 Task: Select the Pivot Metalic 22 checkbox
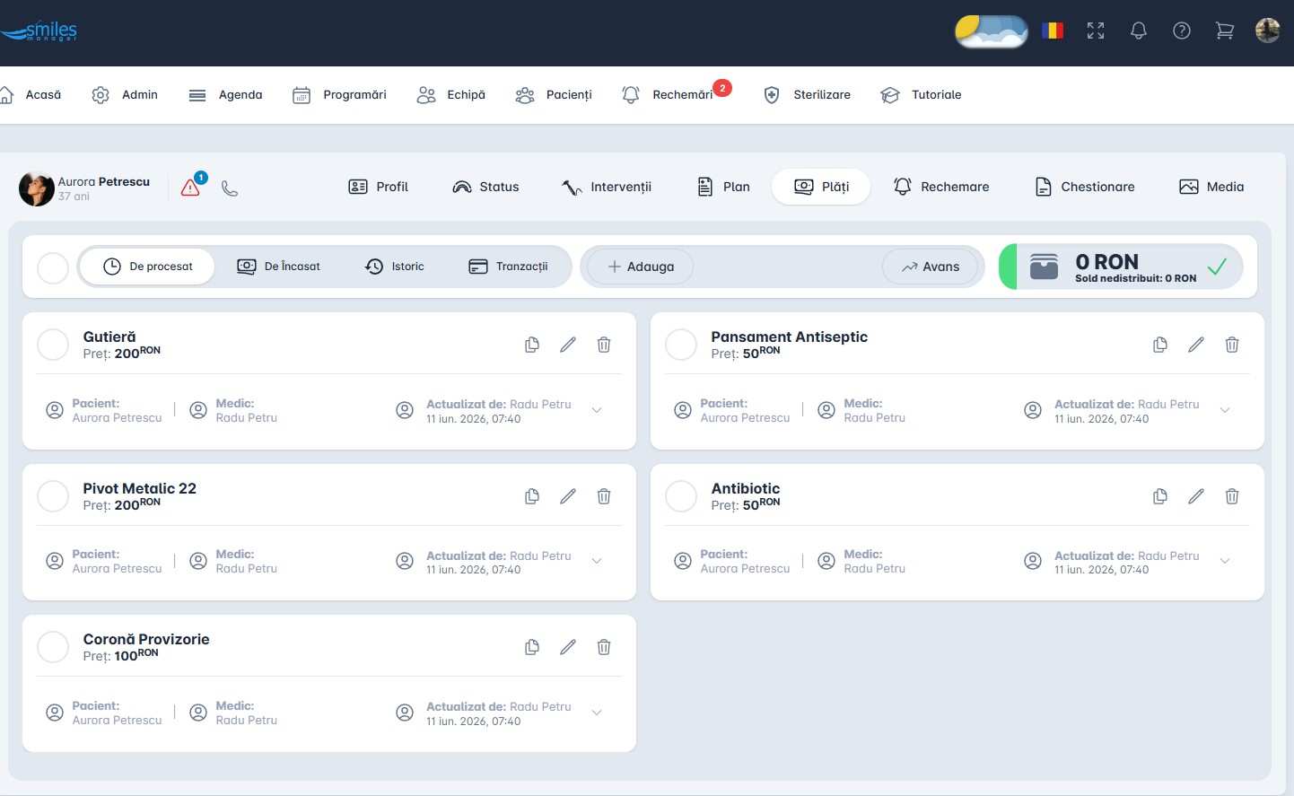point(53,496)
